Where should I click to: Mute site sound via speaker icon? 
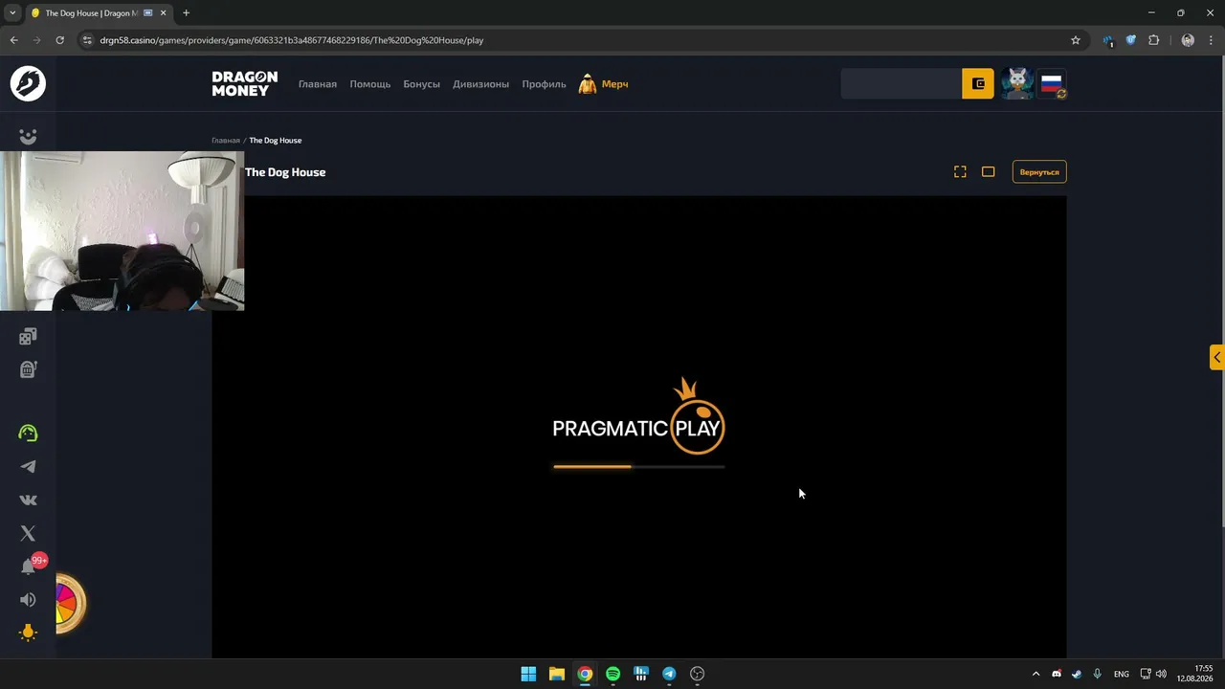tap(28, 600)
